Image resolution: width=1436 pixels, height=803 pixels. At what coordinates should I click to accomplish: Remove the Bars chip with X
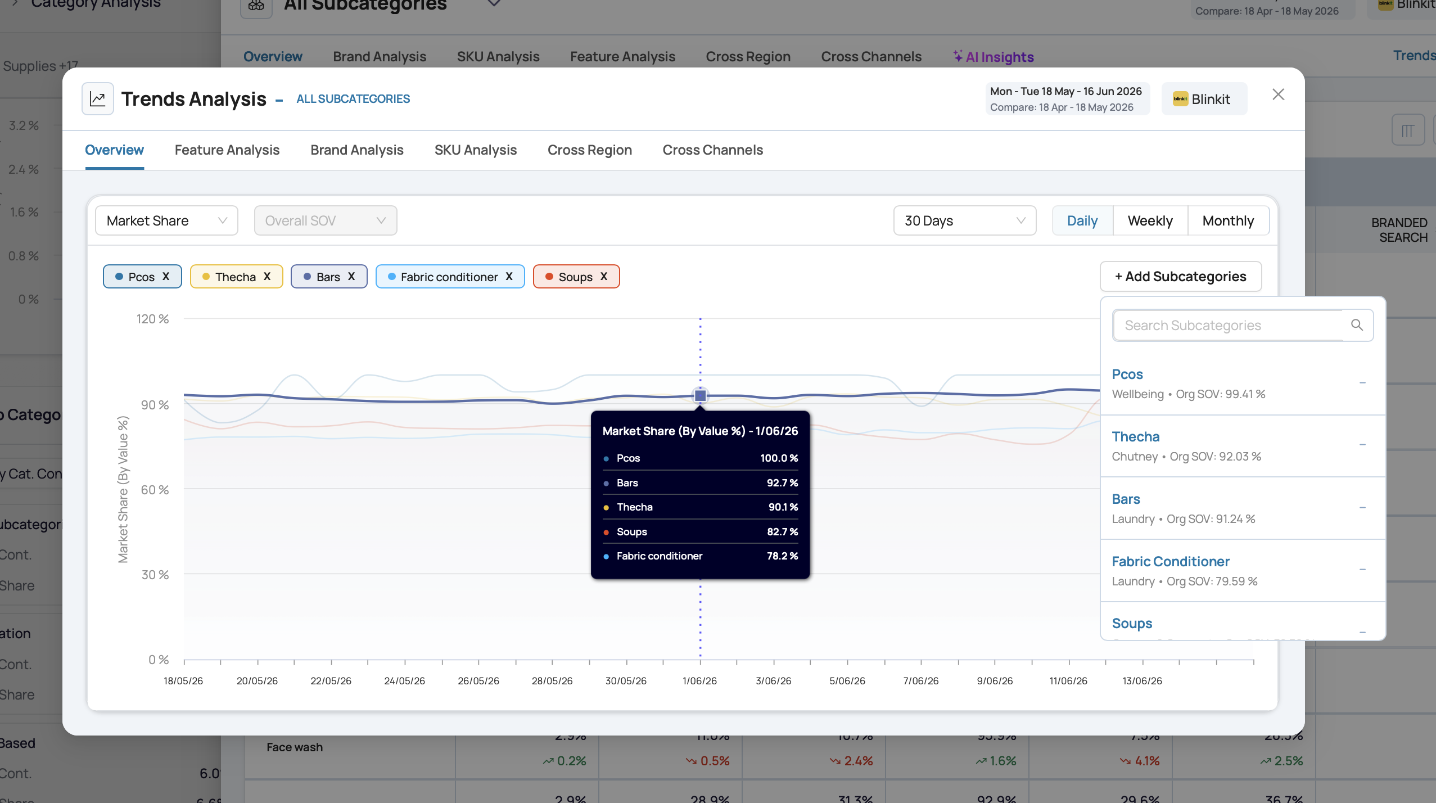[x=351, y=277]
